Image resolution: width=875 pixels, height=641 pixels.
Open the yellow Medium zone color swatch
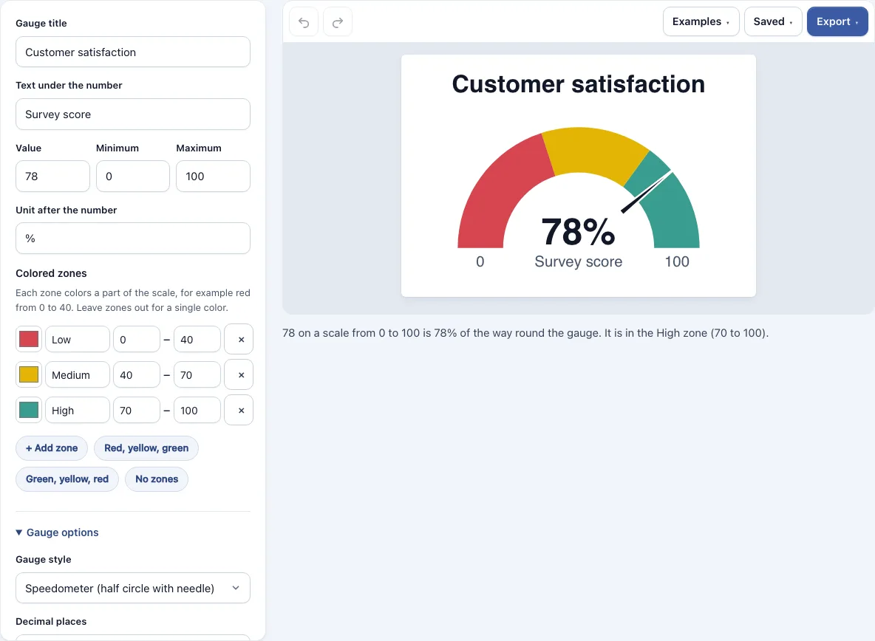click(29, 375)
